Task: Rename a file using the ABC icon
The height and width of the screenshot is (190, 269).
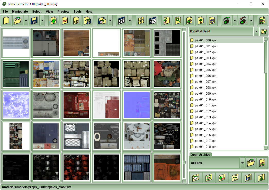Action: click(x=76, y=21)
